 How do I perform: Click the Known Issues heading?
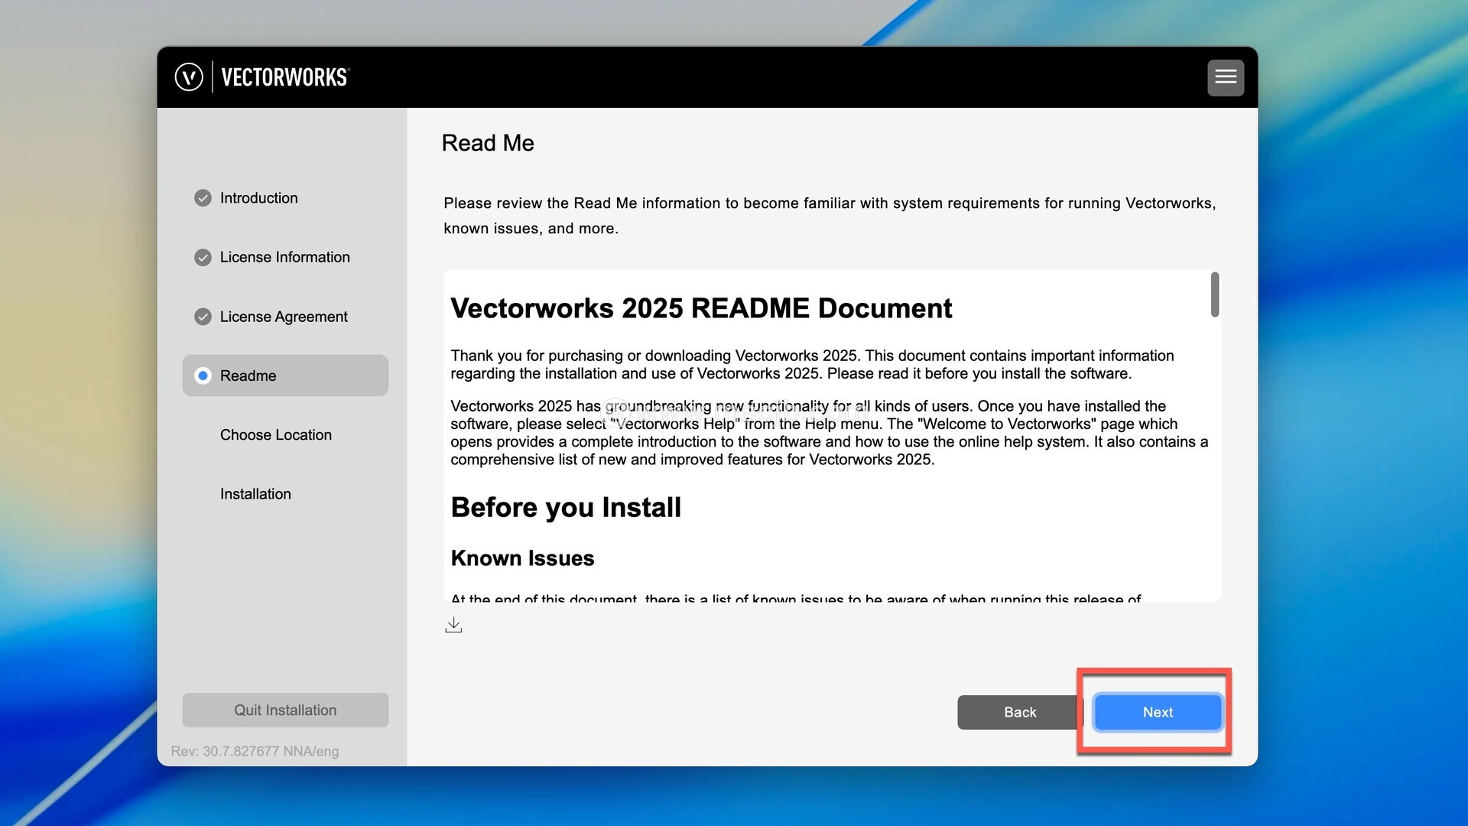pyautogui.click(x=522, y=558)
